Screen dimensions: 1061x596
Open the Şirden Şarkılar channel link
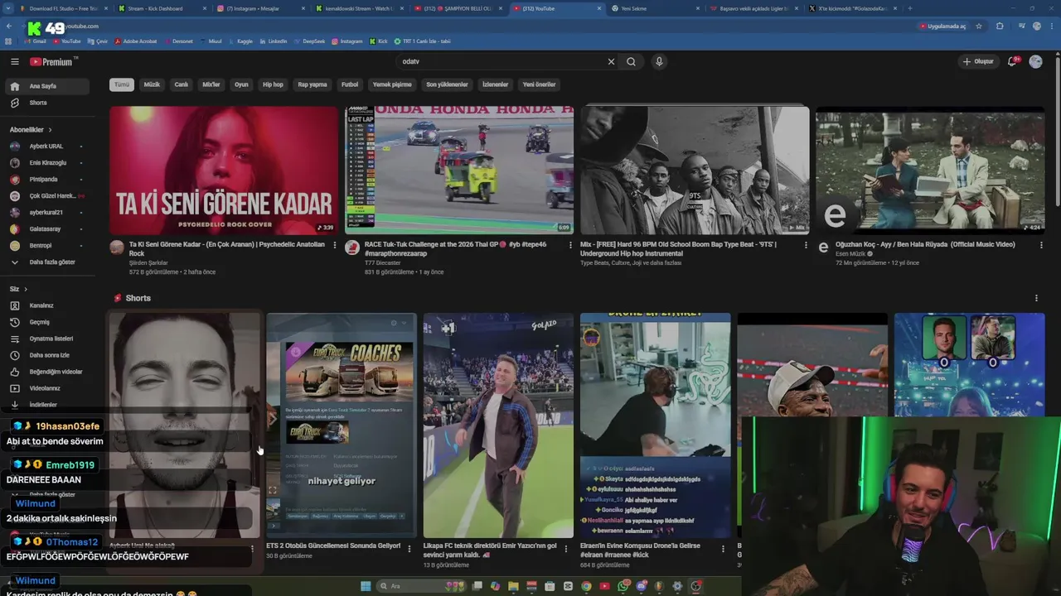coord(148,262)
